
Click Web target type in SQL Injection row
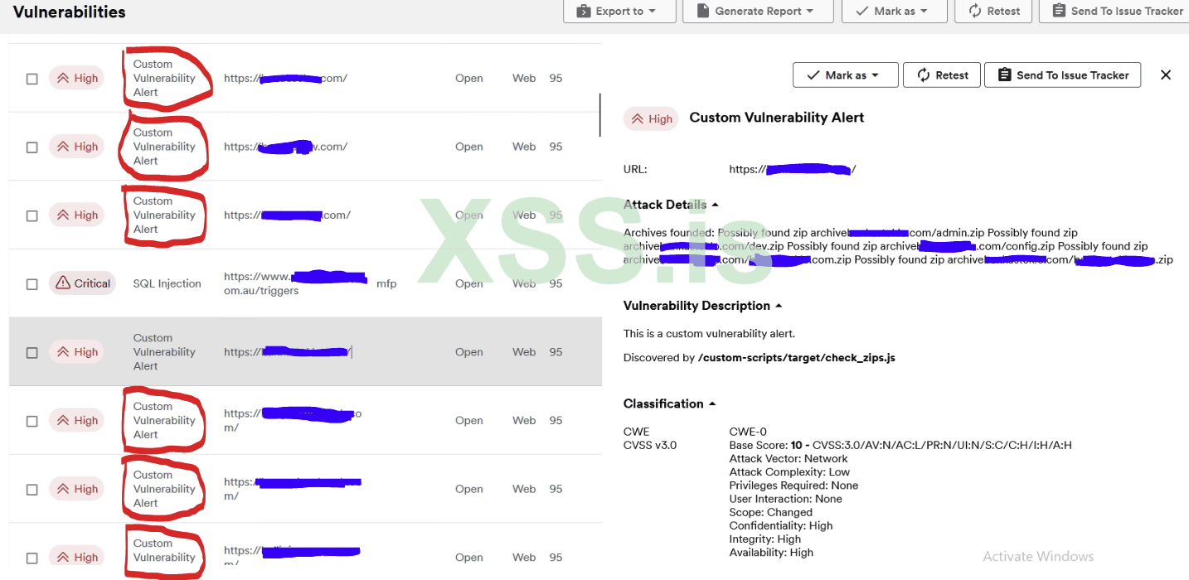point(524,283)
